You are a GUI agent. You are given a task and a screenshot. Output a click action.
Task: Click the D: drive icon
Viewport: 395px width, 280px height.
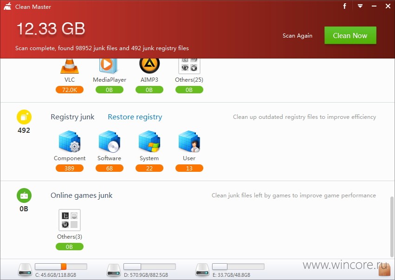pos(114,270)
